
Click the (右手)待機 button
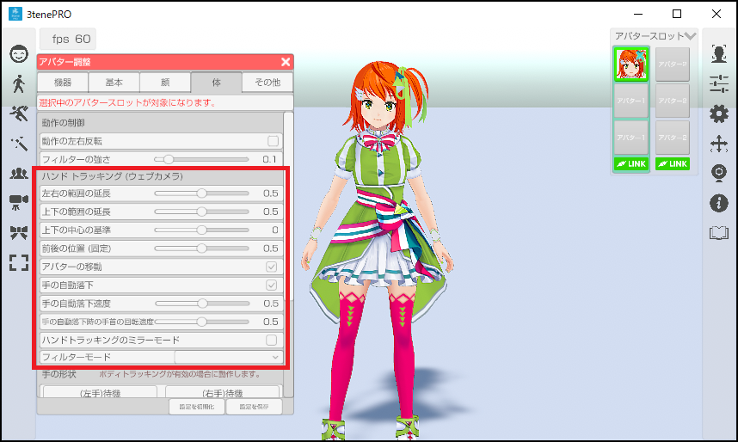pos(222,393)
